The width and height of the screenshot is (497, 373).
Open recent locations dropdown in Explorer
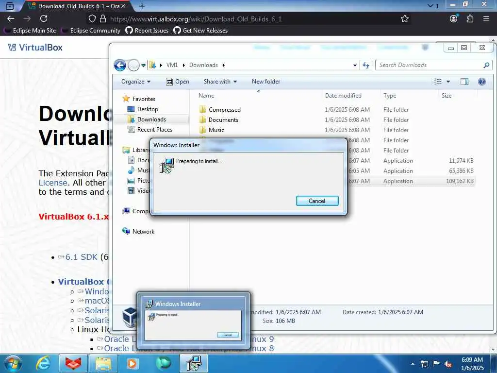(x=143, y=66)
